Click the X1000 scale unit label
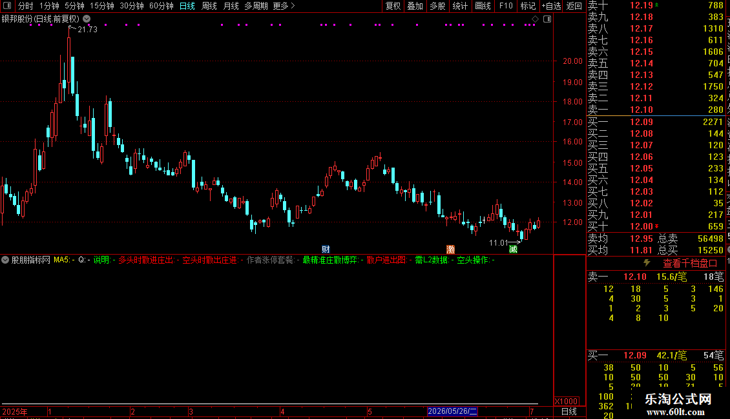Viewport: 730px width, 419px height. click(x=566, y=402)
